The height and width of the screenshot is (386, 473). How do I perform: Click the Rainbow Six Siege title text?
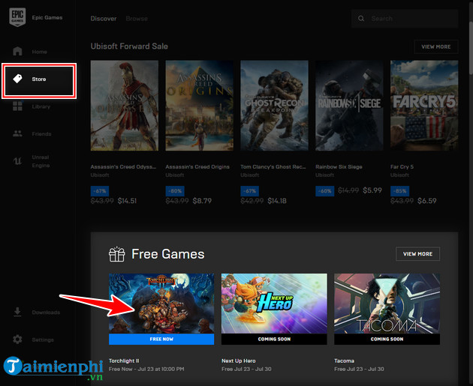tap(339, 167)
